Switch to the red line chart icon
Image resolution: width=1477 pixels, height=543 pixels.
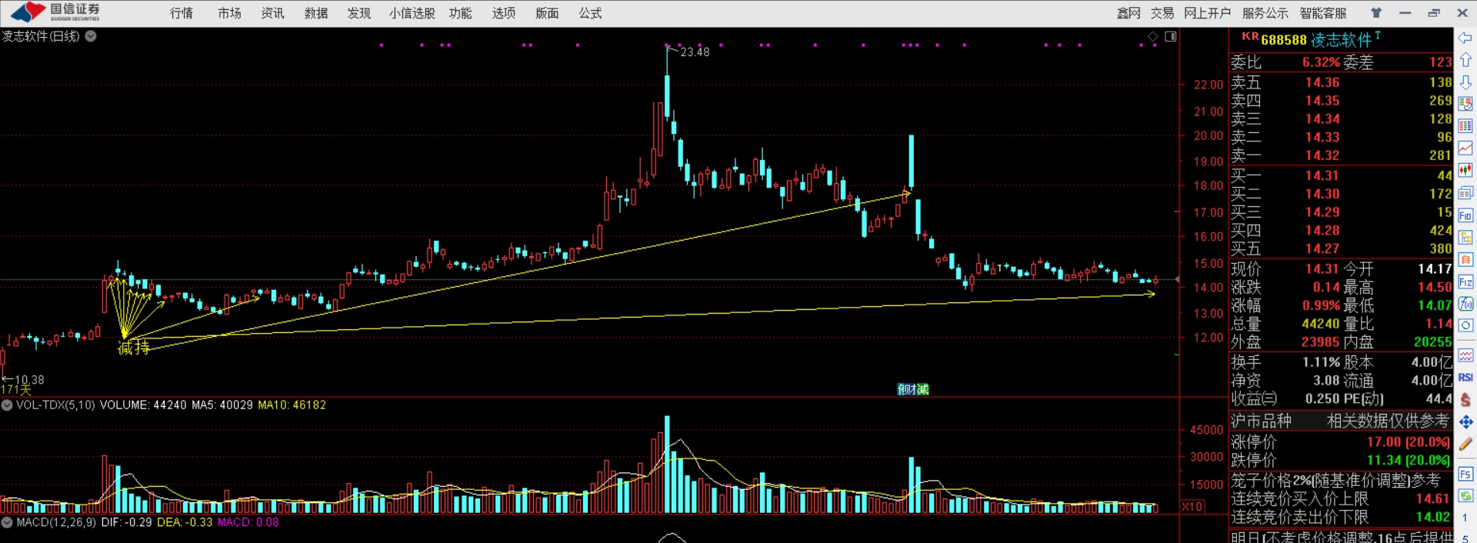click(x=1465, y=148)
